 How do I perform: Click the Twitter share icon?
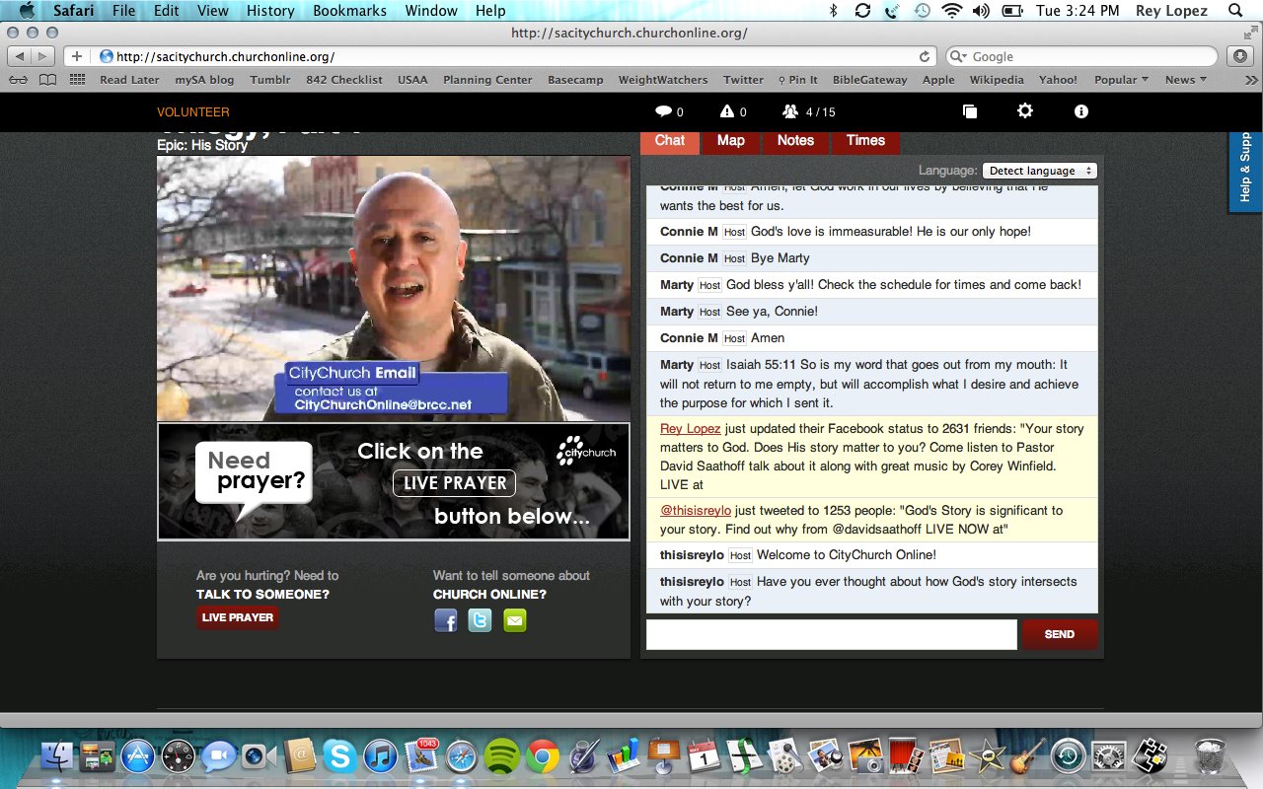481,620
